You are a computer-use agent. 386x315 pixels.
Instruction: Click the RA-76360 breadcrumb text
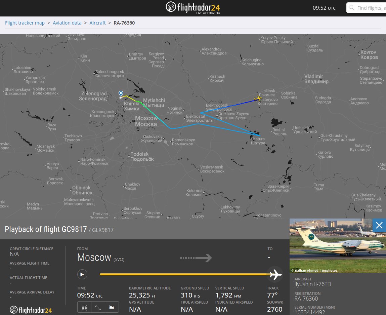(x=124, y=23)
